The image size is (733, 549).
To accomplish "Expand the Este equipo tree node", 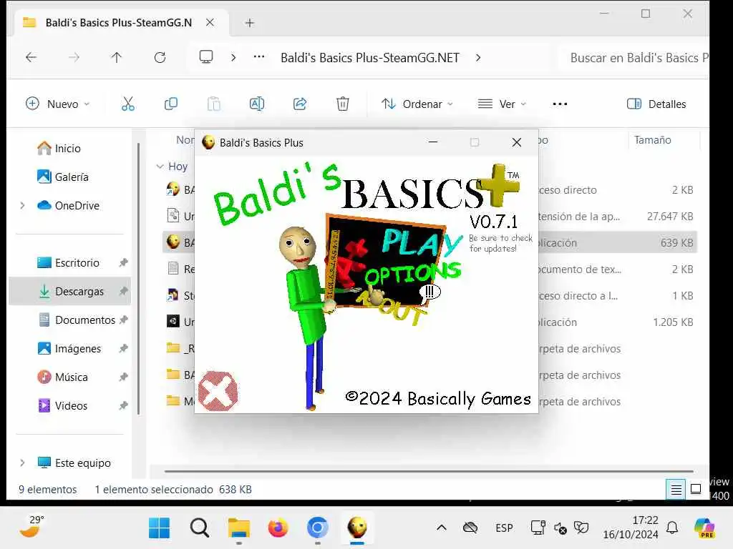I will pos(22,463).
